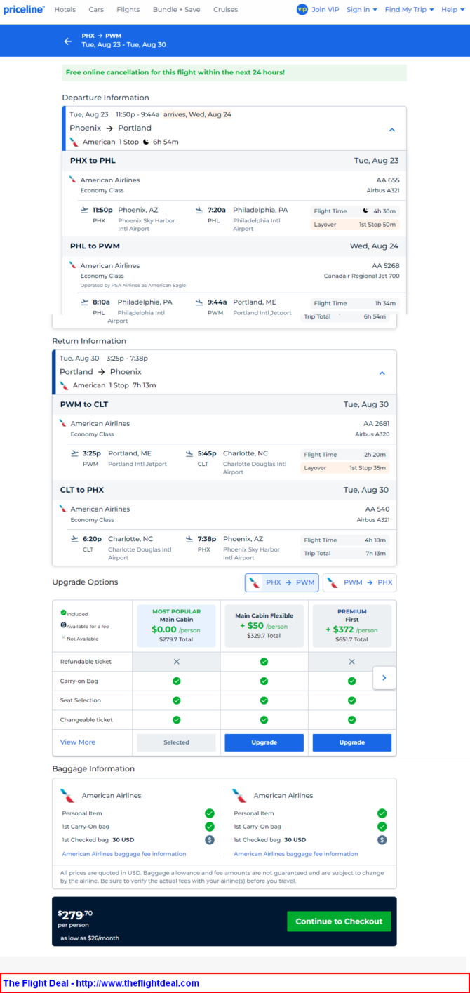Open the Cars menu
This screenshot has width=470, height=993.
click(96, 10)
